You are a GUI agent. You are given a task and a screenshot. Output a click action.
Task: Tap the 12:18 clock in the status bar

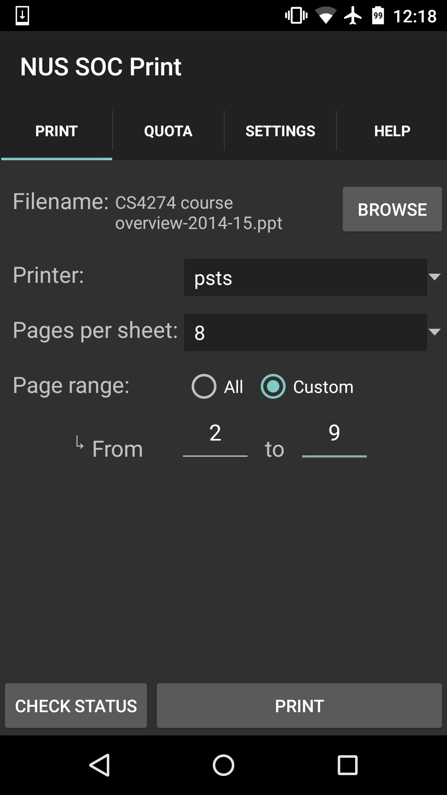(x=415, y=16)
